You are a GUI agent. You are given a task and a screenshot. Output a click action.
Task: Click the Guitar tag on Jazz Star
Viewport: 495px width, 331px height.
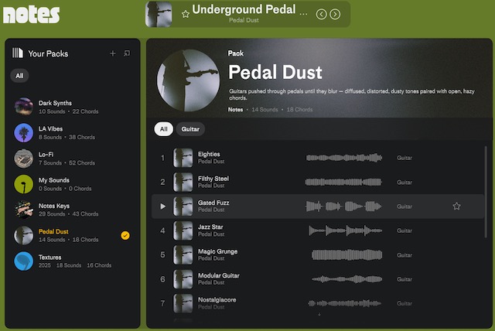click(x=405, y=230)
